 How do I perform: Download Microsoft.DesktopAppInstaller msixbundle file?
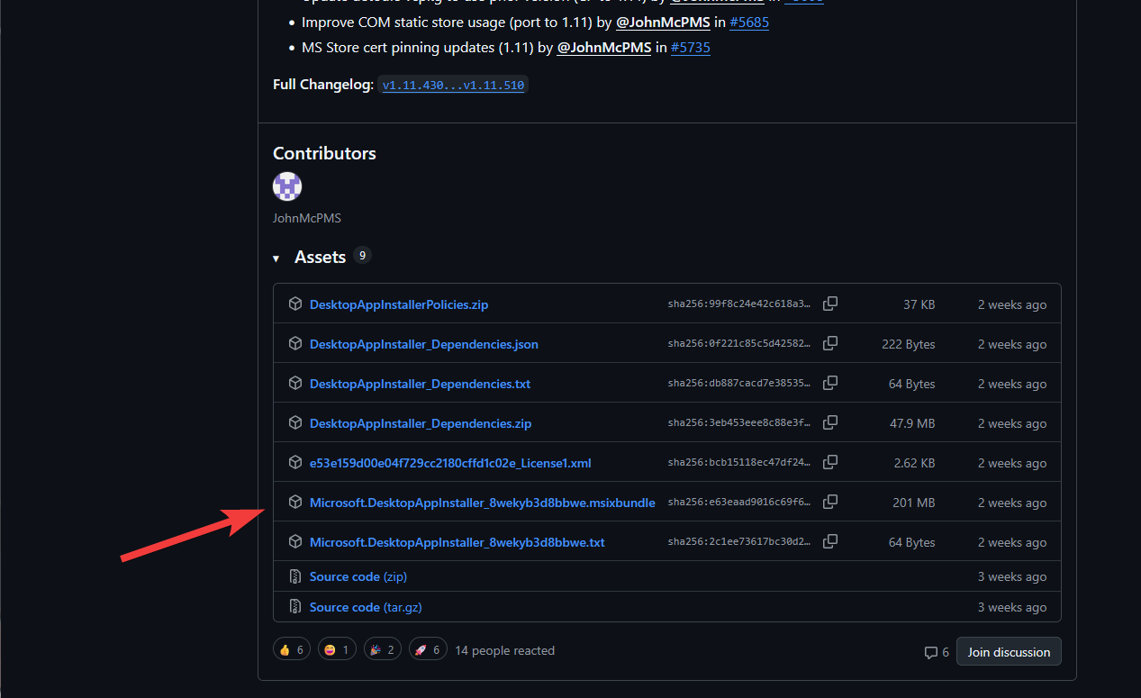click(x=482, y=503)
